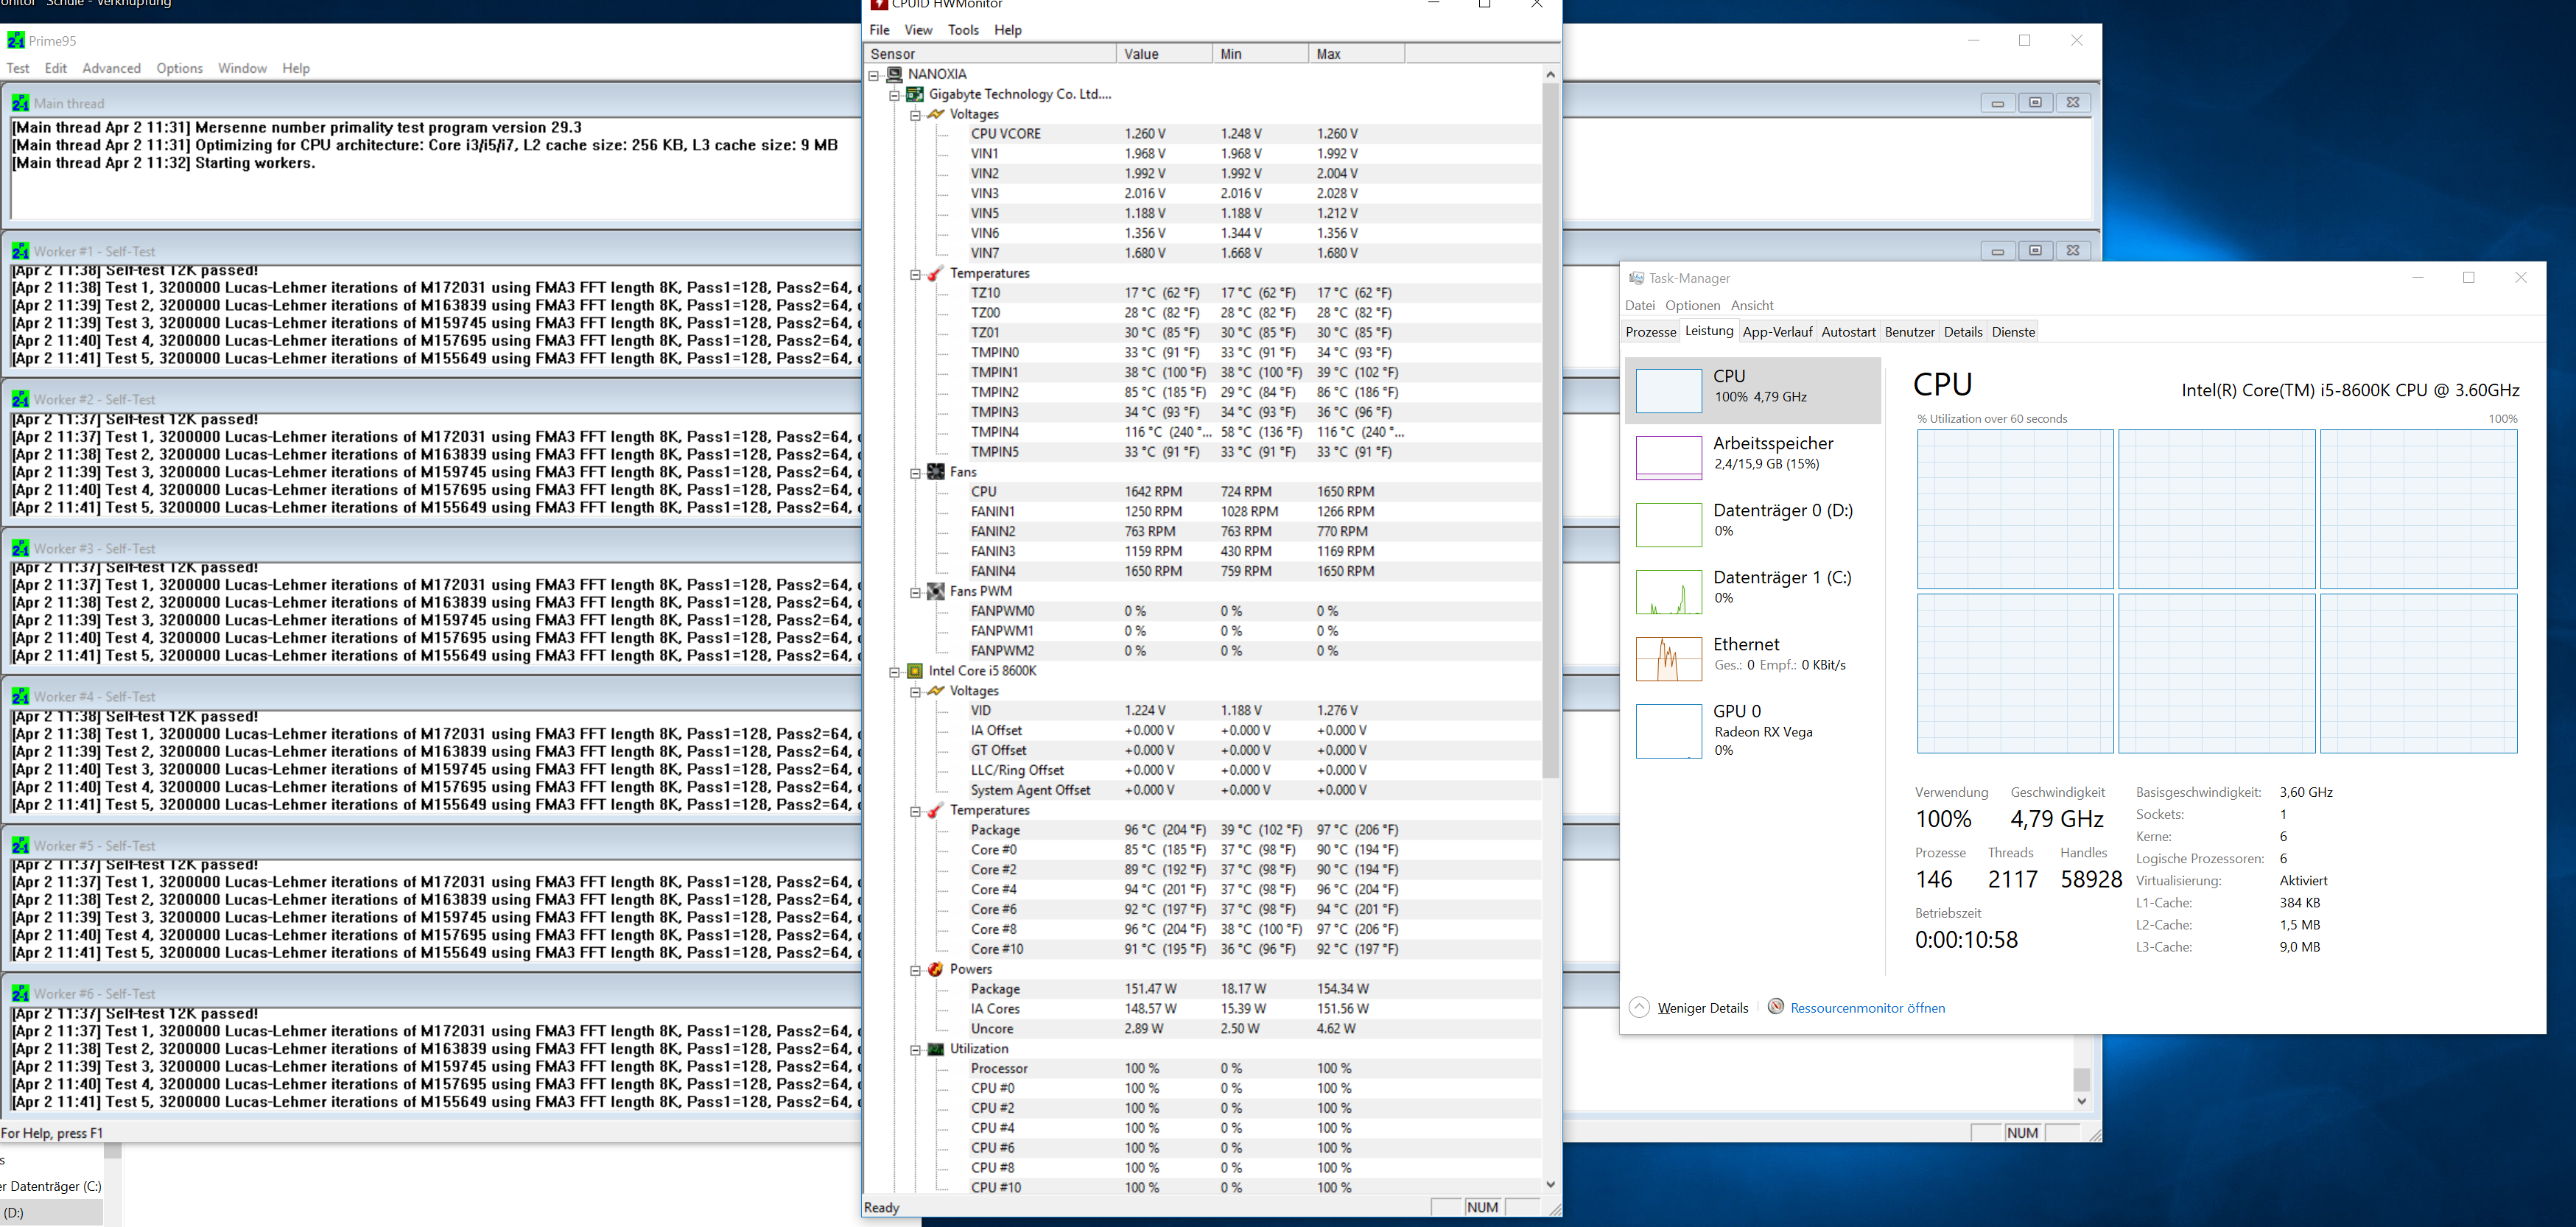Collapse motherboard Temperatures tree node
Image resolution: width=2576 pixels, height=1227 pixels.
click(x=915, y=274)
